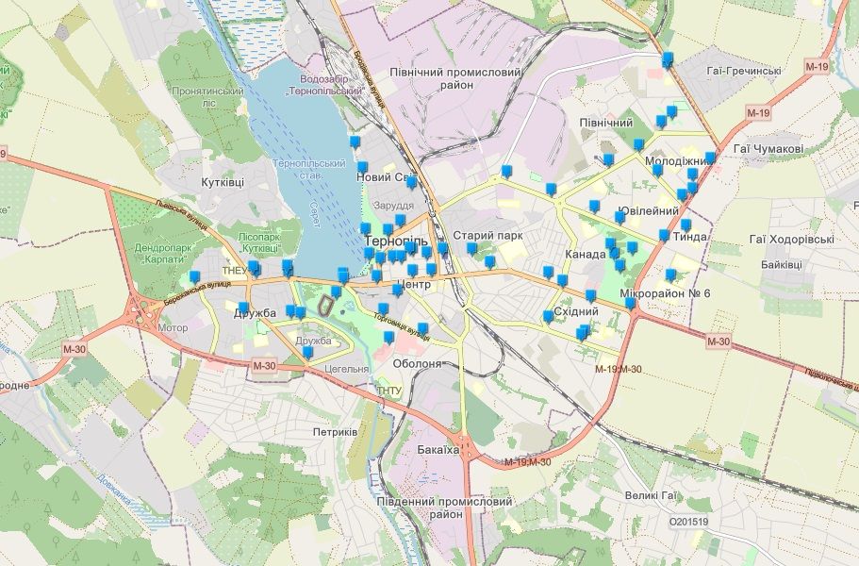The height and width of the screenshot is (566, 859).
Task: Click the Північний промисловий район label
Action: [x=455, y=78]
